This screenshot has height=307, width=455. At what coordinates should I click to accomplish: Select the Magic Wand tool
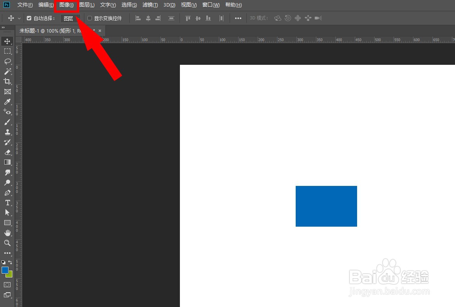(x=7, y=71)
